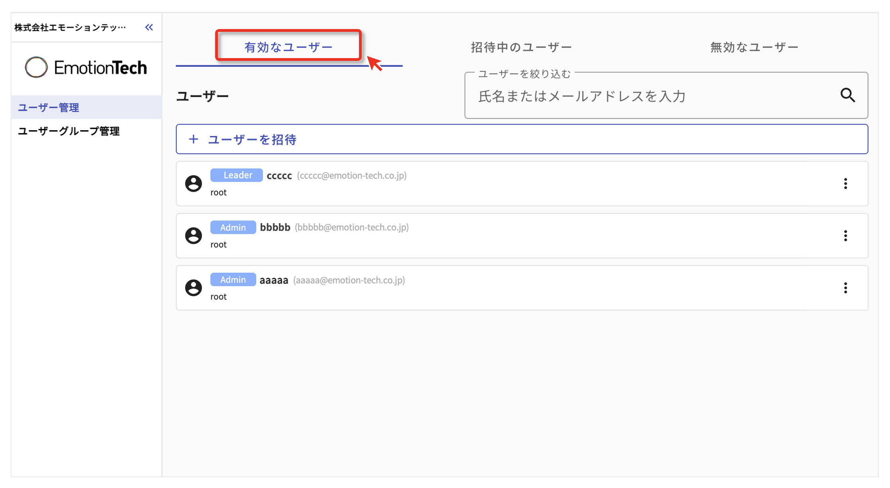Screen dimensions: 890x488
Task: Click the Admin badge on bbbbb
Action: (x=233, y=227)
